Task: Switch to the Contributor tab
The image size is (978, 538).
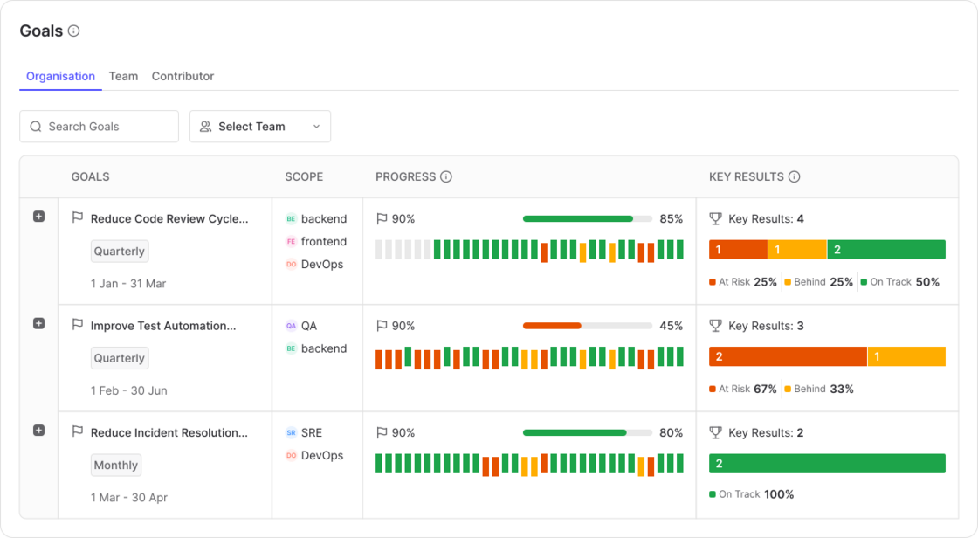Action: (x=183, y=76)
